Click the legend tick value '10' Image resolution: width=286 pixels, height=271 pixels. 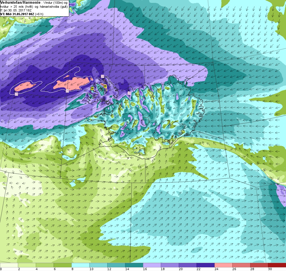[x=92, y=269]
